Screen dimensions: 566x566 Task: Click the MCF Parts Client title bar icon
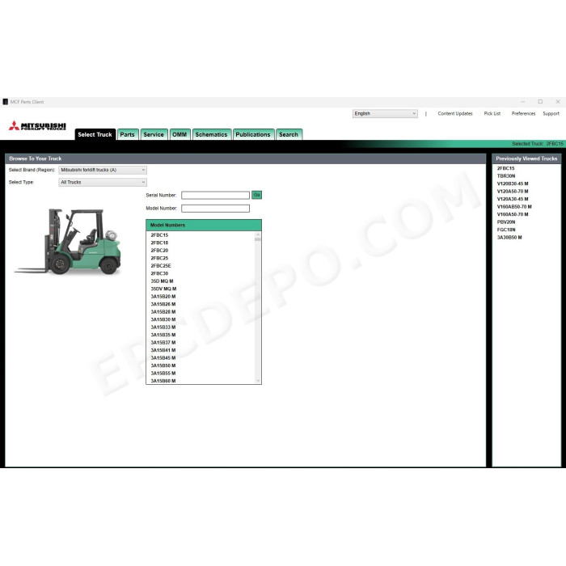pyautogui.click(x=5, y=102)
